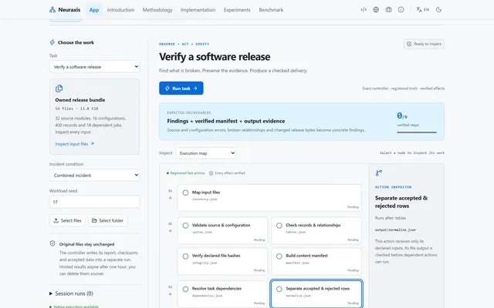Open the Experiments tab
This screenshot has height=308, width=494.
(x=237, y=10)
